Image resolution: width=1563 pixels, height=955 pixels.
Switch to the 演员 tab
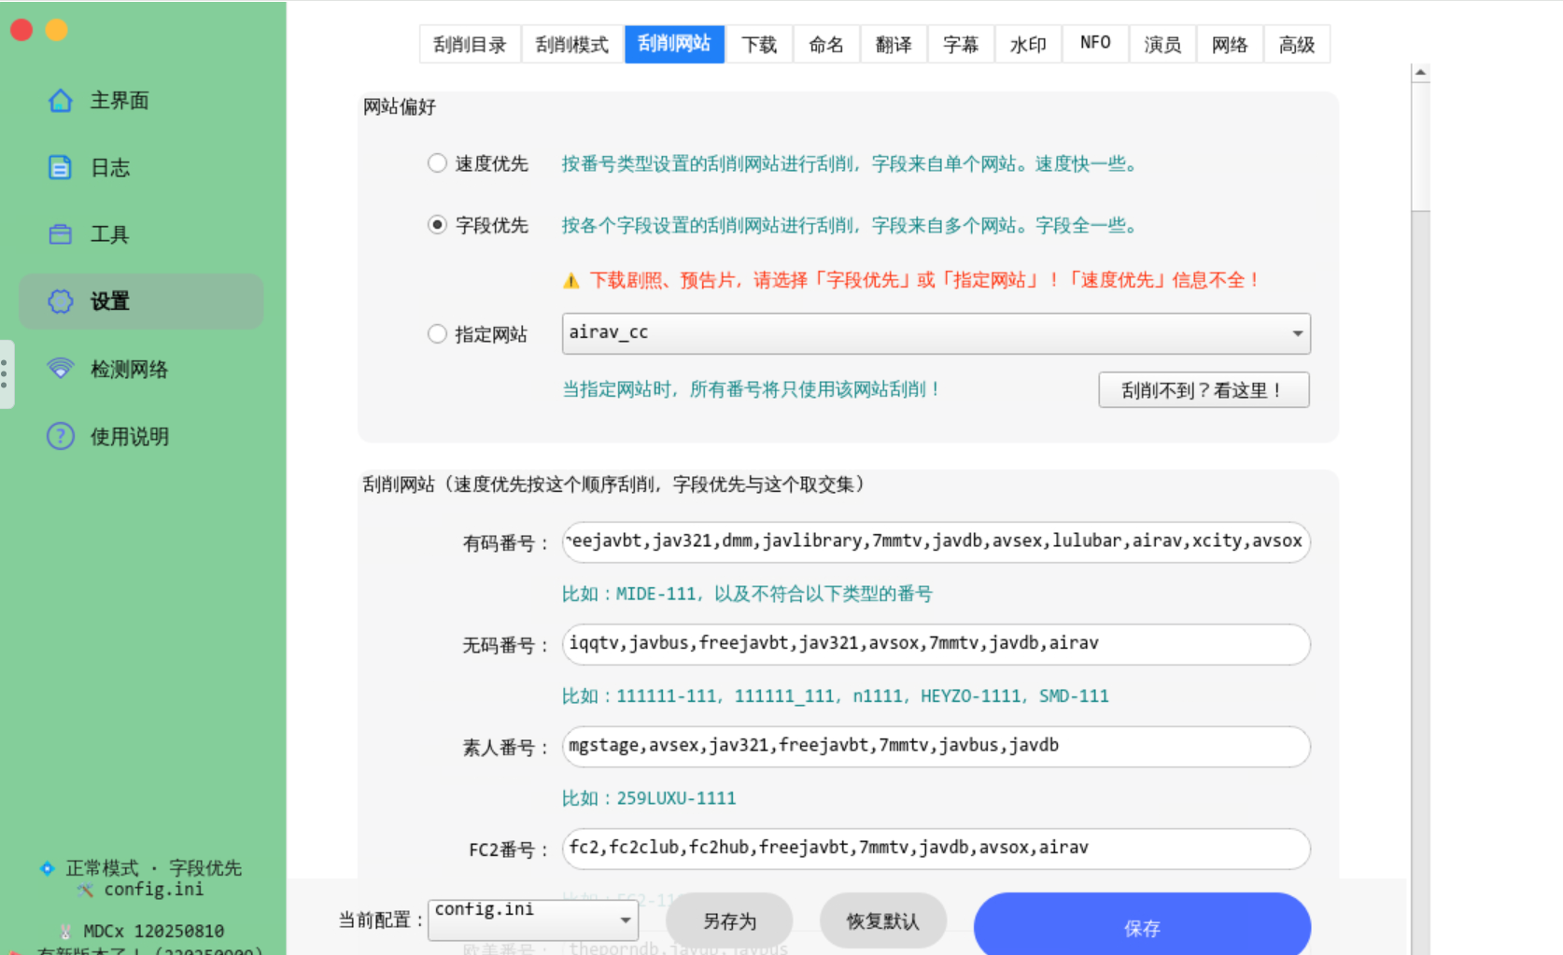click(1162, 44)
